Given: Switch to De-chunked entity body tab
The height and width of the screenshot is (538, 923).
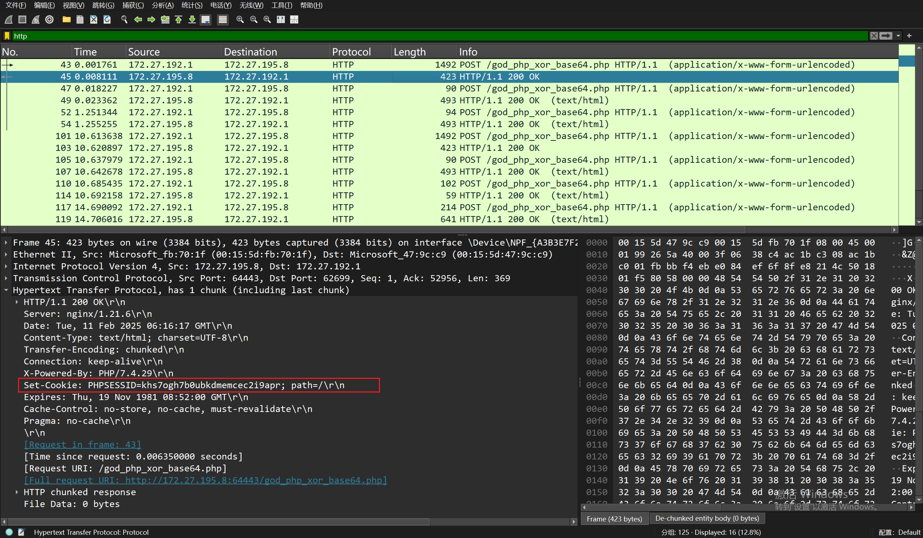Looking at the screenshot, I should click(x=707, y=518).
